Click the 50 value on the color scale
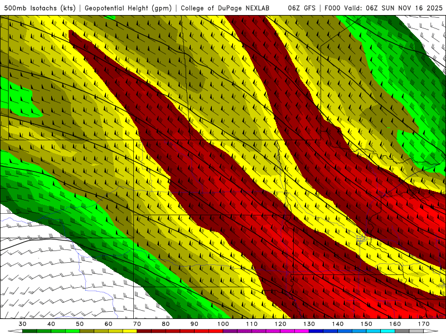This screenshot has width=446, height=334. pyautogui.click(x=80, y=324)
